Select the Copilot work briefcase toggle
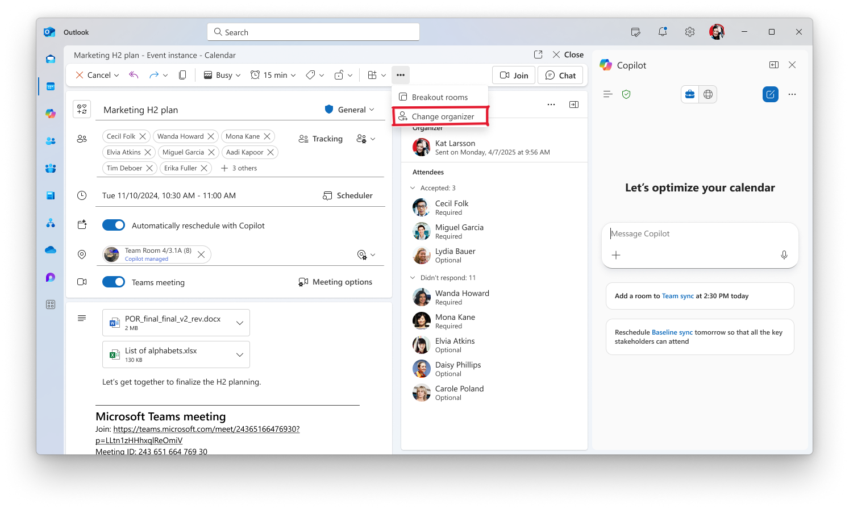Viewport: 849px width, 509px height. click(x=690, y=94)
